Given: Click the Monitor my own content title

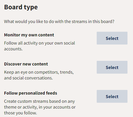Looking at the screenshot, I should [x=29, y=35].
